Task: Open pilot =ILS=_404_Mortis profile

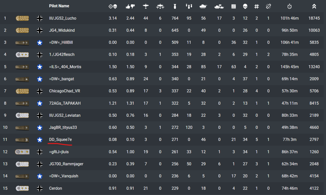Action: click(x=65, y=67)
